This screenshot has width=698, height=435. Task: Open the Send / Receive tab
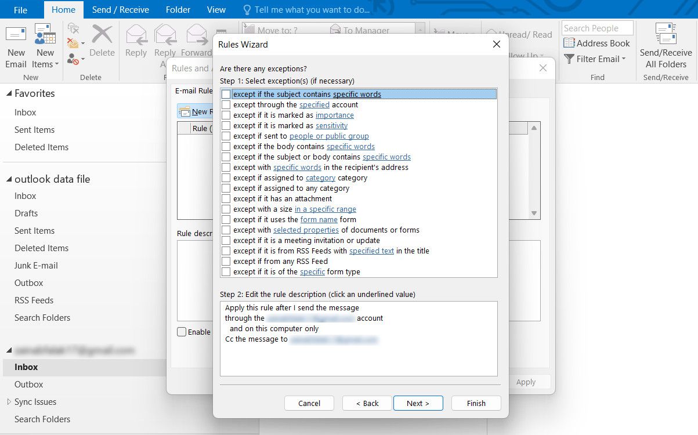(120, 10)
